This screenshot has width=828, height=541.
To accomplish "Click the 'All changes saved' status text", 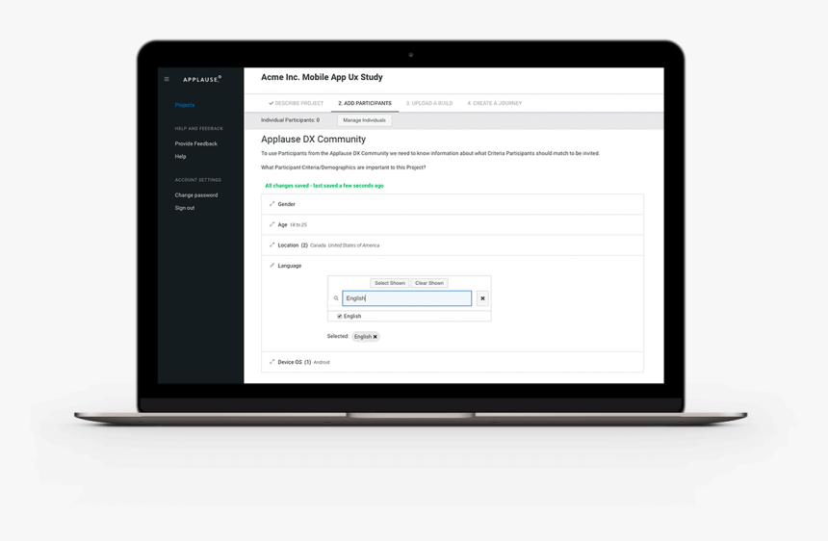I will point(324,186).
